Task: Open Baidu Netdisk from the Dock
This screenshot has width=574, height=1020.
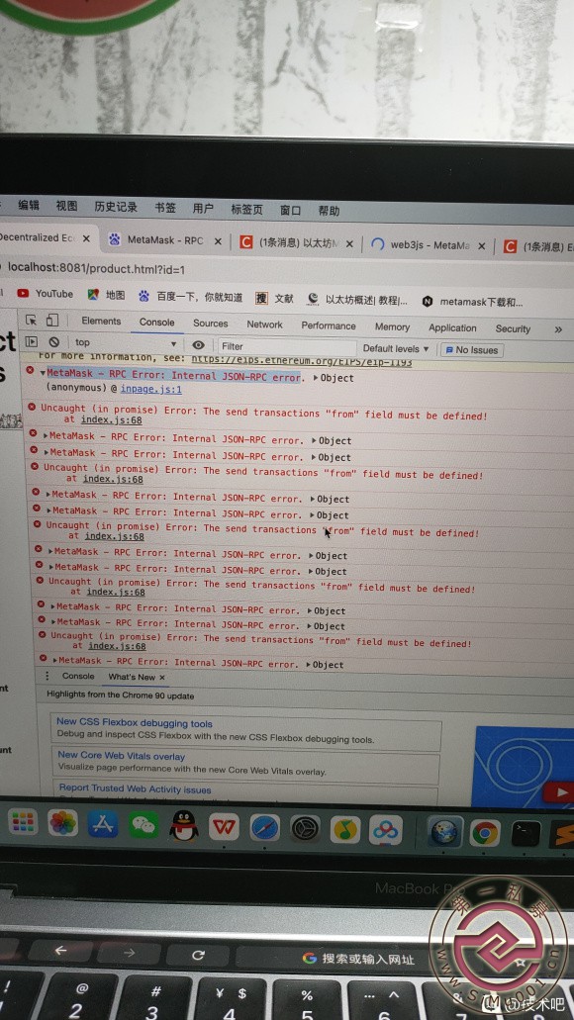Action: (385, 830)
